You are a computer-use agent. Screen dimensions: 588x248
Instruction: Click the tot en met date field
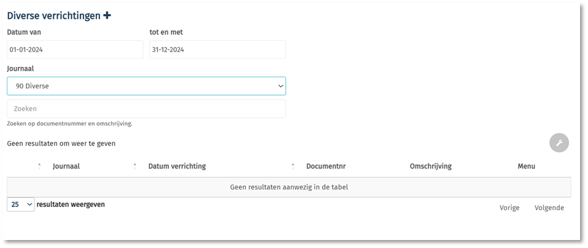coord(218,50)
